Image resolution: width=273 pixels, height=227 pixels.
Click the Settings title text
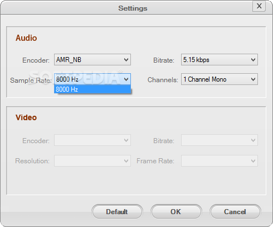[x=133, y=8]
